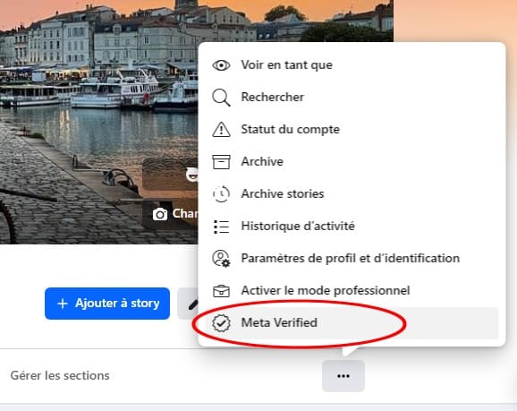Click the Archive stories clock icon
517x411 pixels.
tap(221, 193)
